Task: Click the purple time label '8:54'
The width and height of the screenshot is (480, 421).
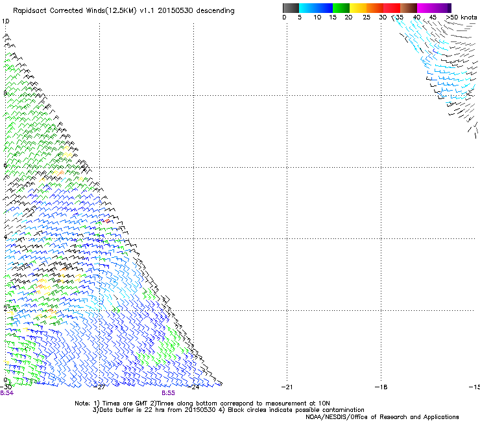Action: (x=6, y=393)
